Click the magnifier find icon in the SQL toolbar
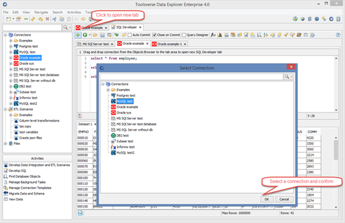Viewport: 345px width, 223px height. coord(259,35)
